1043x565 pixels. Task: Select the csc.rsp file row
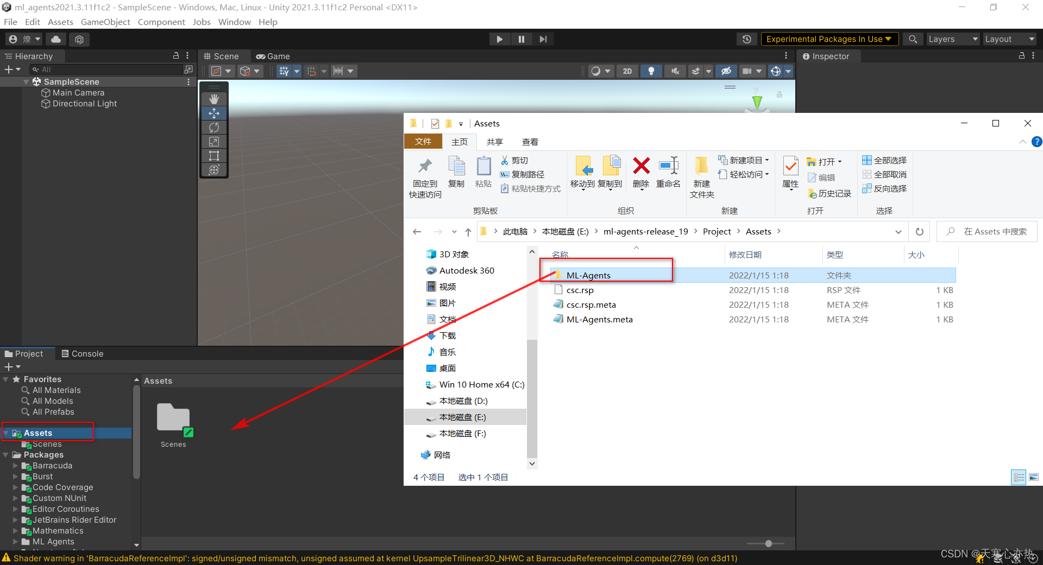(753, 290)
